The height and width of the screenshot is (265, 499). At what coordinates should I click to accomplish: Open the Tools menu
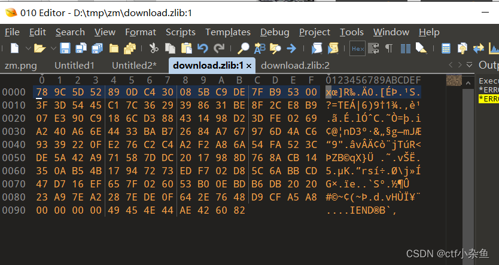coord(352,32)
